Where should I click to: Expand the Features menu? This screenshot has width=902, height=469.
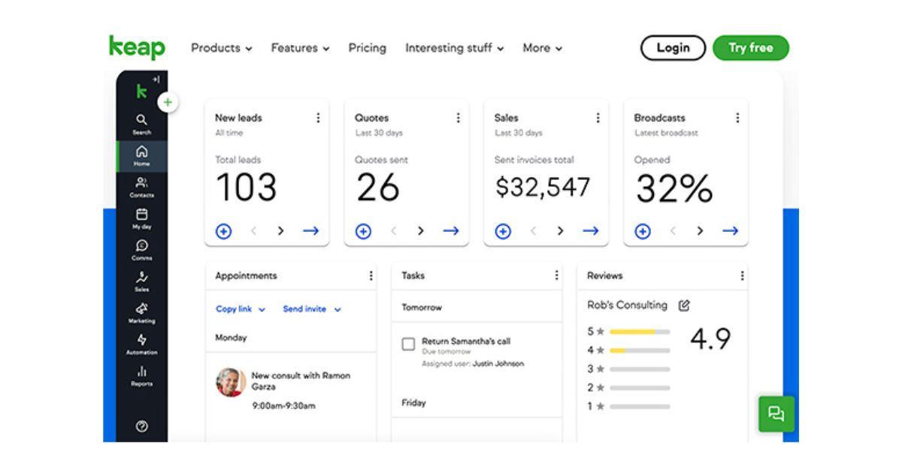(x=301, y=48)
